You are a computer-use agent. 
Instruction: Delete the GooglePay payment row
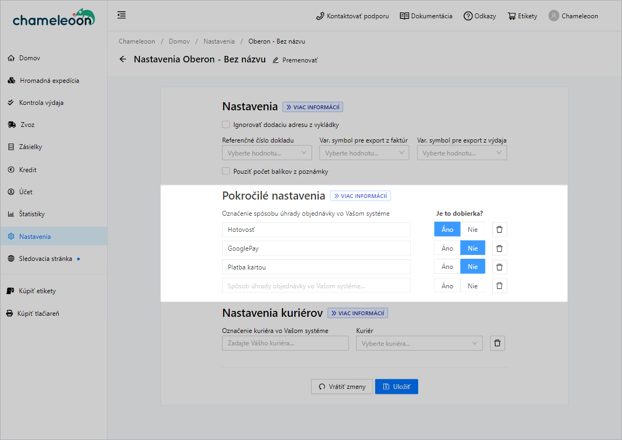[499, 248]
